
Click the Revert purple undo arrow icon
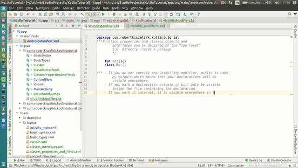[171, 14]
